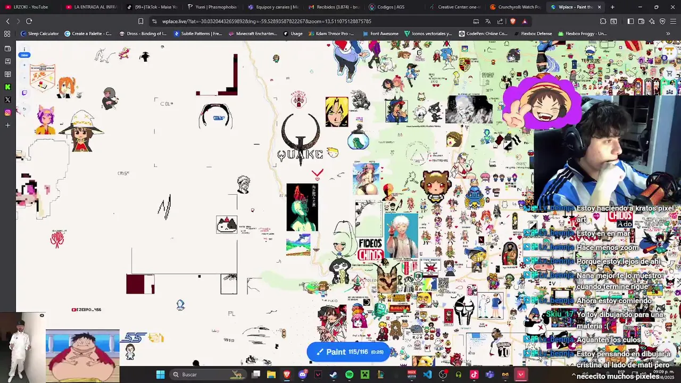Switch to Yurei | Phasmophobia tab

[213, 7]
